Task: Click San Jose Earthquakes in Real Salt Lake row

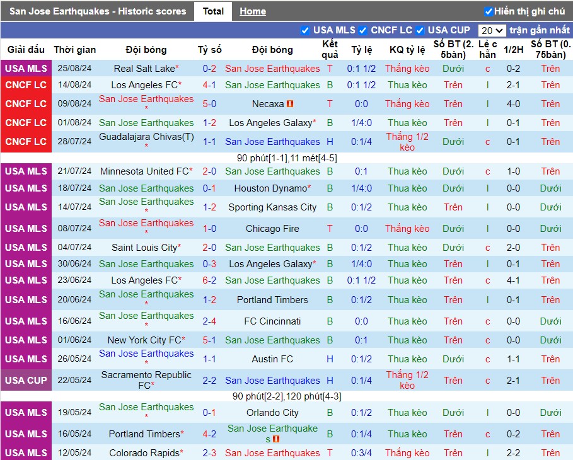Action: click(x=272, y=68)
